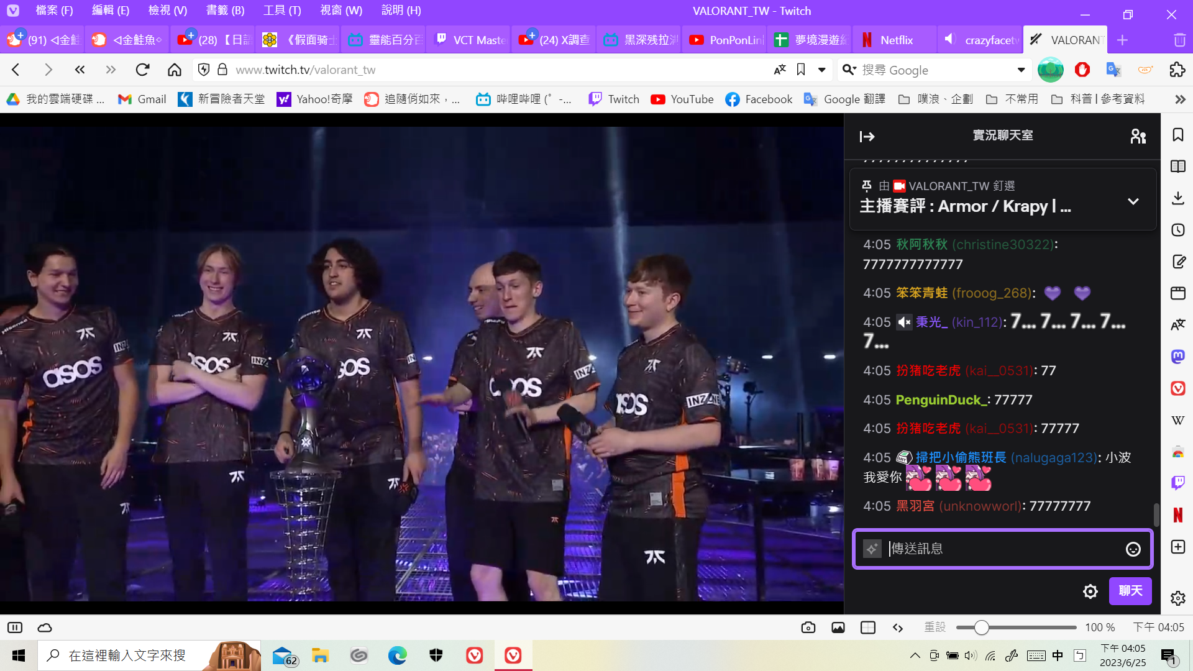Open the Netflix web panel in sidebar

click(x=1178, y=514)
